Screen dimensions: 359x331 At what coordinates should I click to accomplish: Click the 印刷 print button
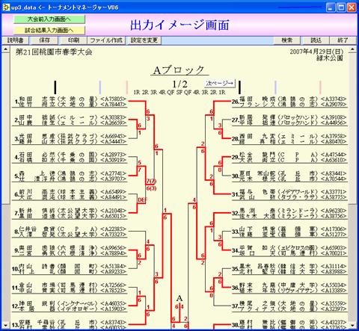(x=73, y=40)
